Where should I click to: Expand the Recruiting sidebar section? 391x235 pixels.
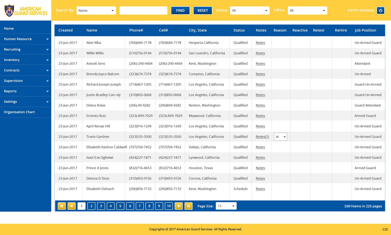pyautogui.click(x=25, y=49)
